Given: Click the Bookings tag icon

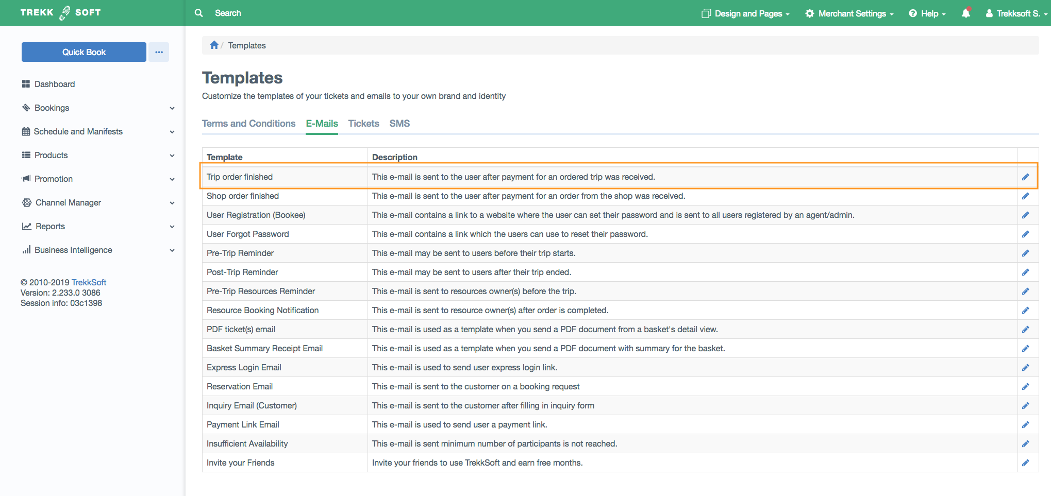Looking at the screenshot, I should click(x=26, y=108).
